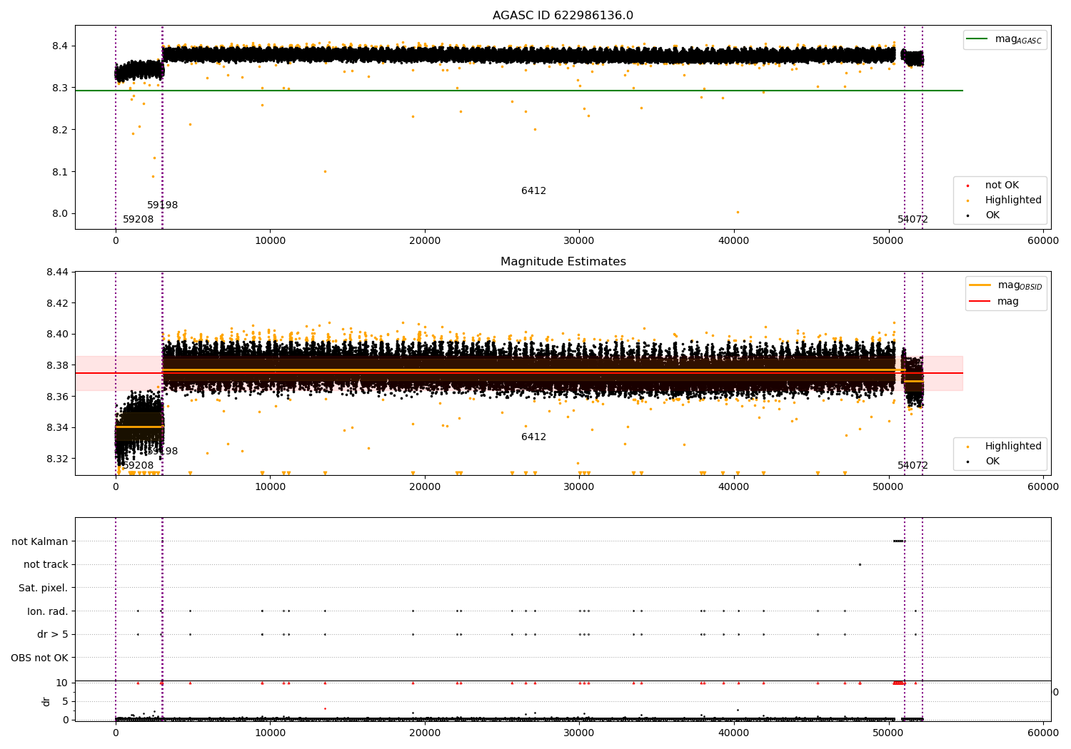Click the 20000 x-tick under Magnitude Estimates plot
Viewport: 1071px width, 749px height.
pos(425,487)
